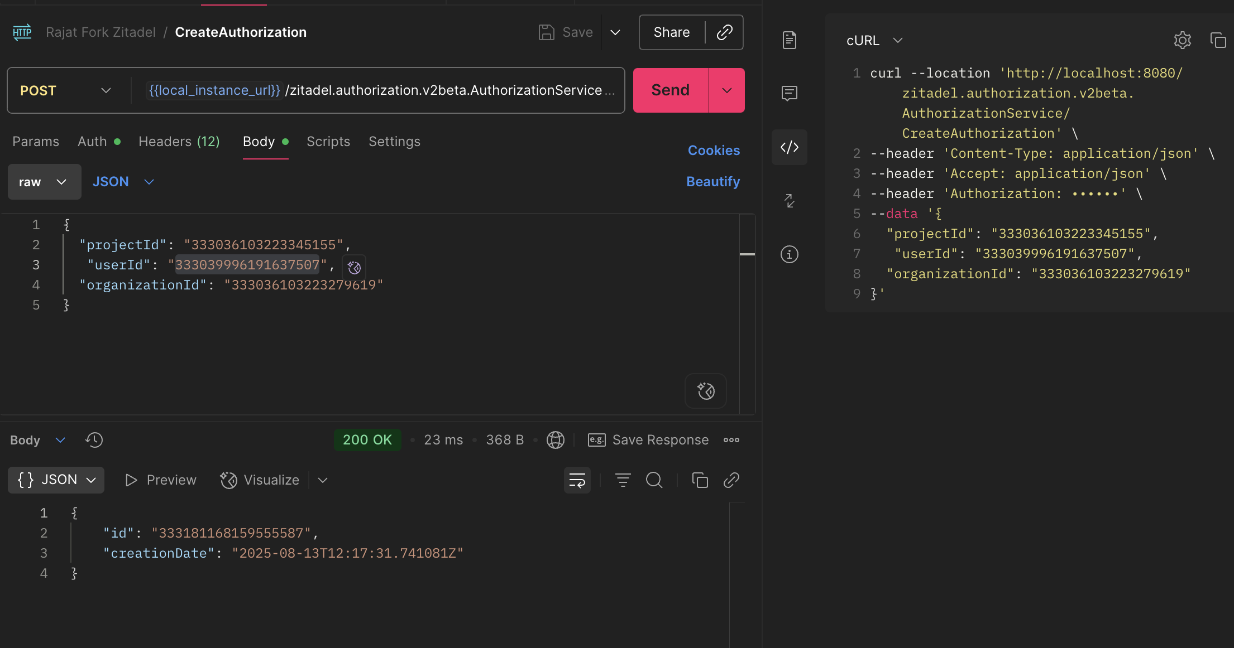Switch to the Headers (12) tab

tap(179, 142)
